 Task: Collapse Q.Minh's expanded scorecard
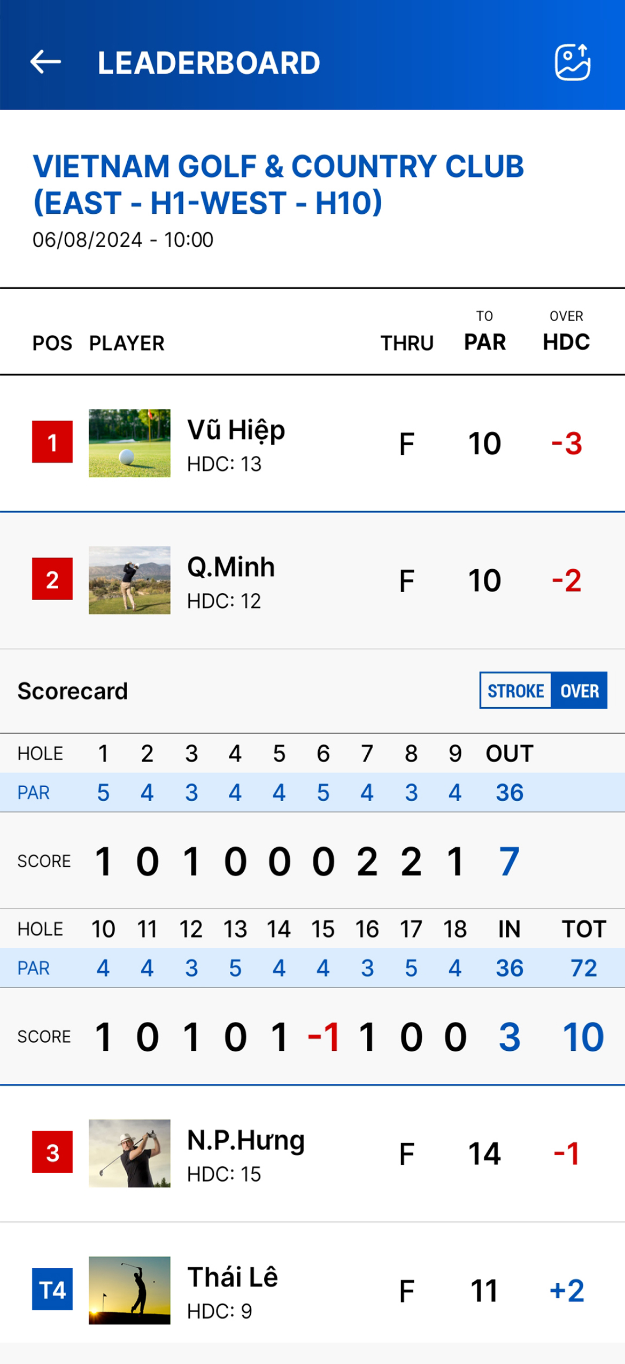pyautogui.click(x=312, y=580)
